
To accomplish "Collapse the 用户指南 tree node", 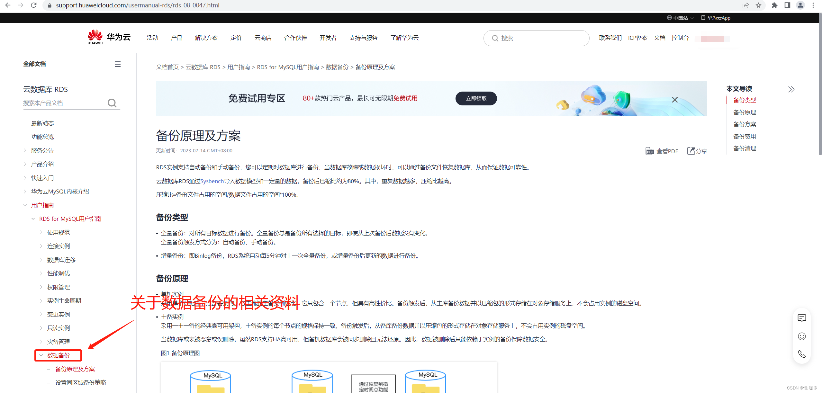I will coord(25,205).
